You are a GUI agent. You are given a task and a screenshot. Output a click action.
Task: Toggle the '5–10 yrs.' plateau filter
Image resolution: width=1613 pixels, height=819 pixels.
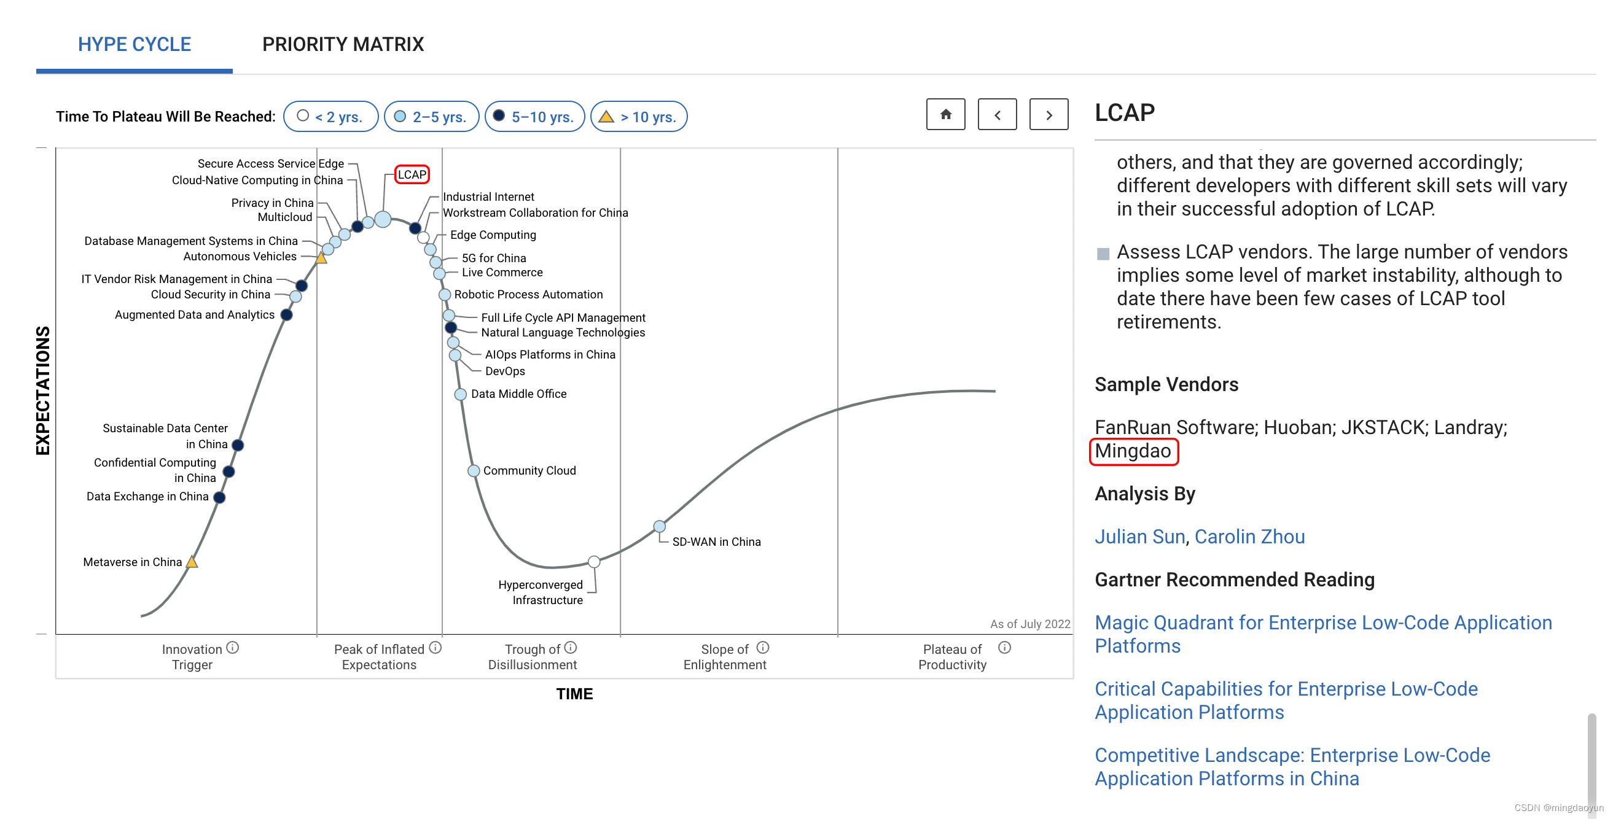(x=535, y=117)
